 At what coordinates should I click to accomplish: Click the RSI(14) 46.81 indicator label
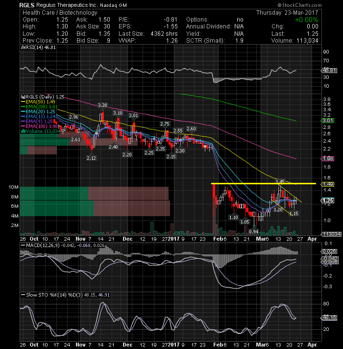click(39, 48)
